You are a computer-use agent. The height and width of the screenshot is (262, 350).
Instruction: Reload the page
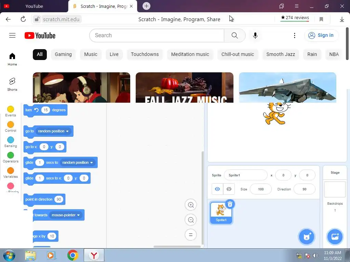click(23, 19)
